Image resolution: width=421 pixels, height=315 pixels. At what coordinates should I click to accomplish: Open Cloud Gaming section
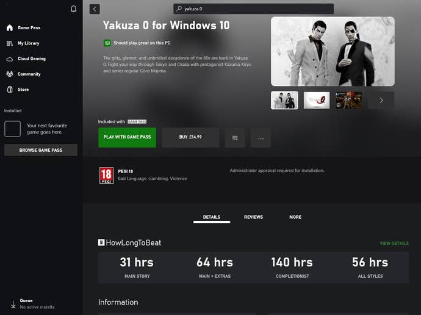pos(31,58)
